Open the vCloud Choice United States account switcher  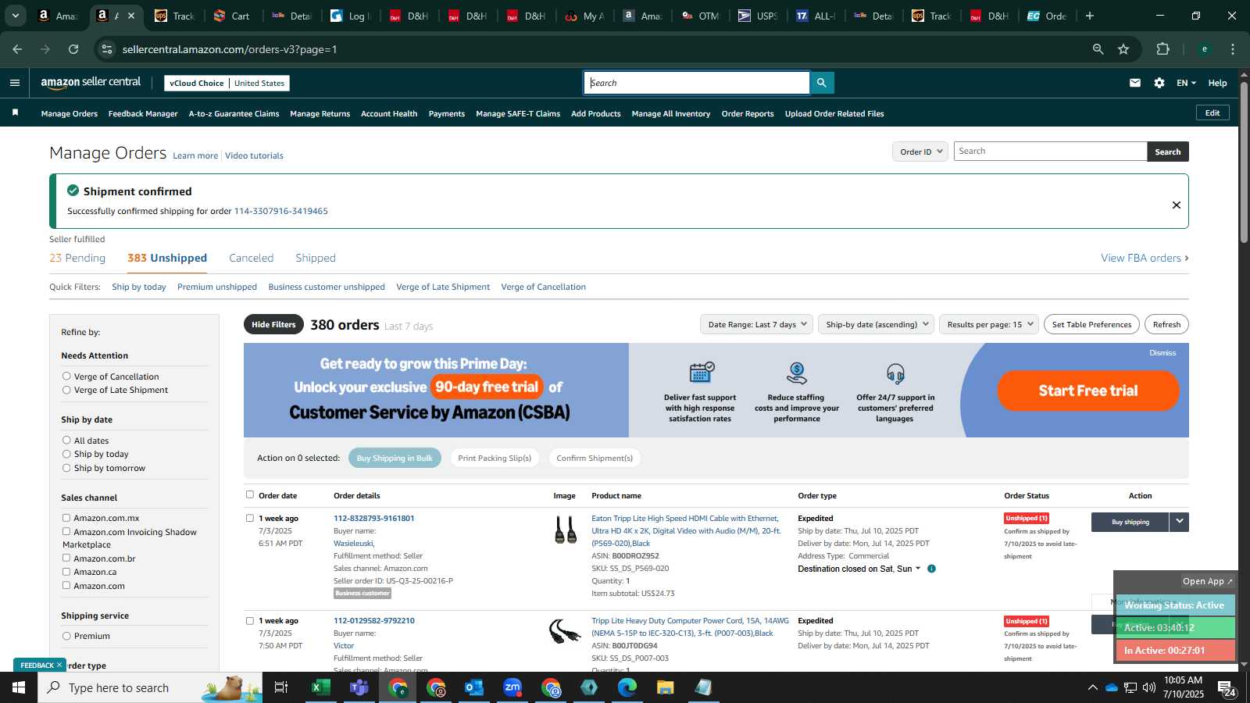227,83
